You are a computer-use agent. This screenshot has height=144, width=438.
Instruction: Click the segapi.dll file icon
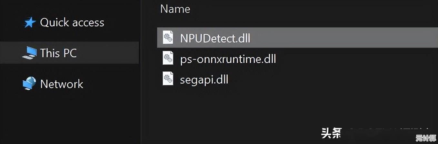point(168,79)
